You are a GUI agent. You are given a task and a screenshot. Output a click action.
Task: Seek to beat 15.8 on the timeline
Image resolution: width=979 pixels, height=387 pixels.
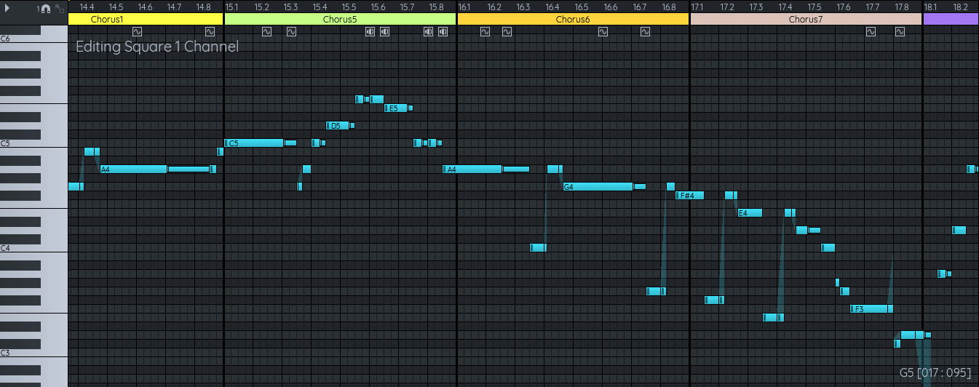(x=436, y=7)
